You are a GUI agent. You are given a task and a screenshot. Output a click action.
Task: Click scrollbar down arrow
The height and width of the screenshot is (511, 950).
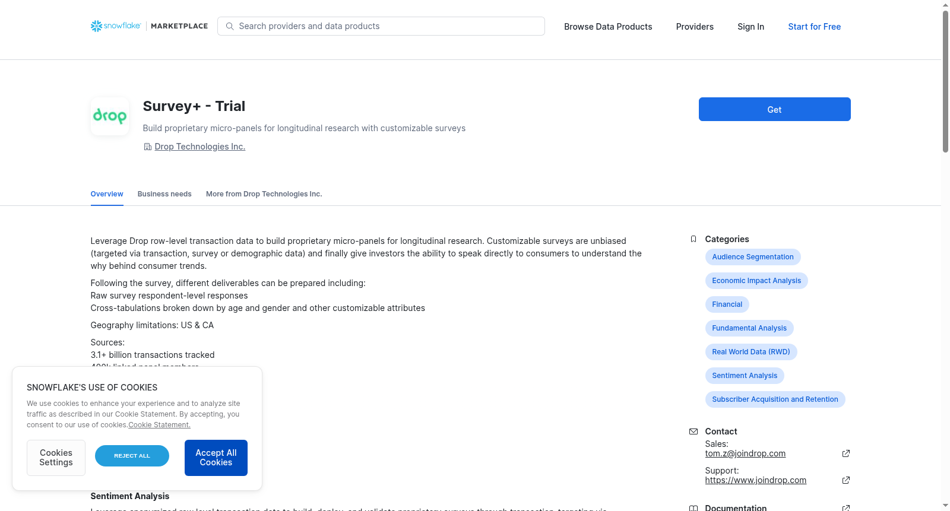[945, 506]
